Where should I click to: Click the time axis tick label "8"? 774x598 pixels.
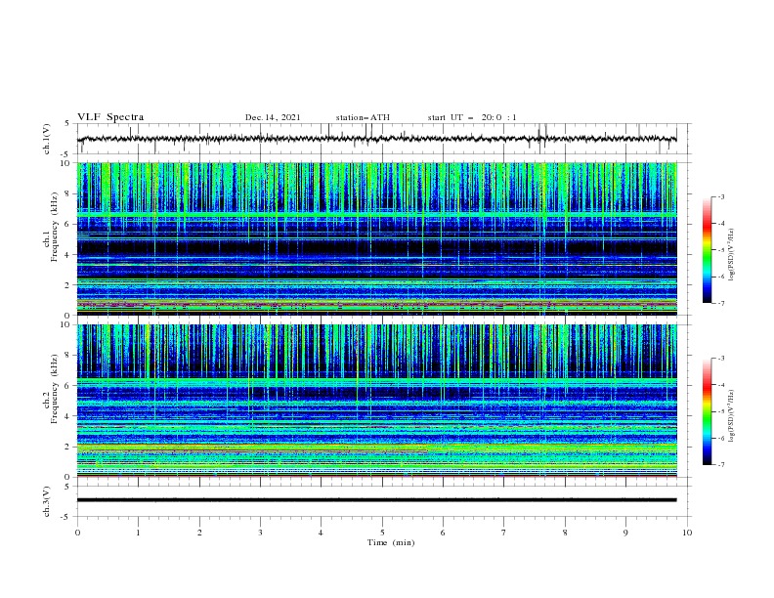(565, 533)
